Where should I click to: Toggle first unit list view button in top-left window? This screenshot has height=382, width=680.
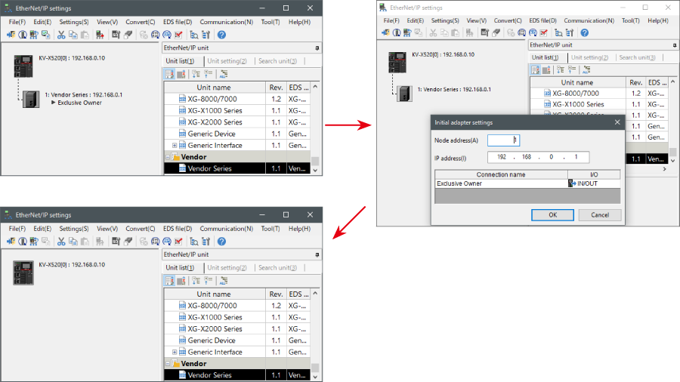point(169,73)
